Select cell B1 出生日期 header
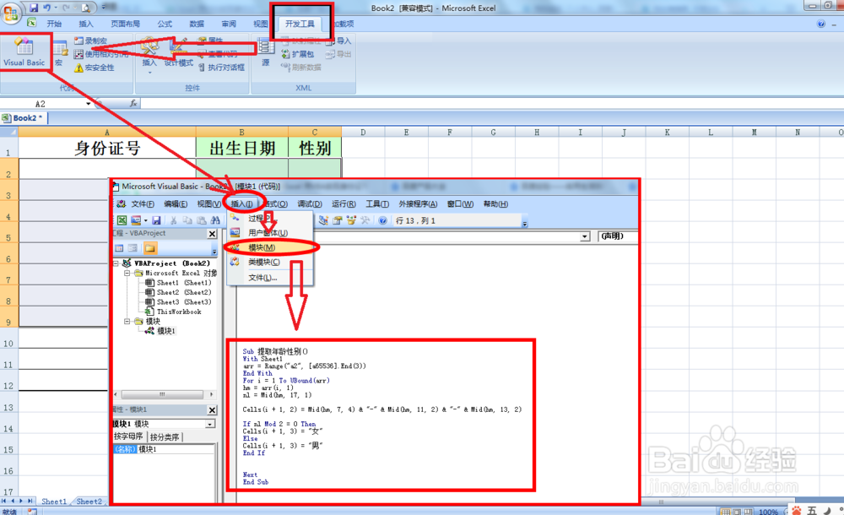Screen dimensions: 844x515 click(x=242, y=148)
